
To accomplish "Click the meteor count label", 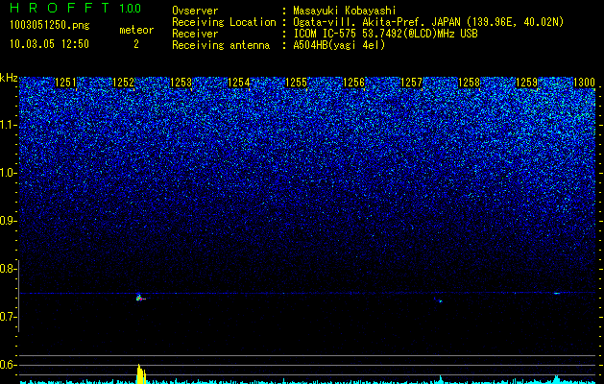I will coord(136,30).
